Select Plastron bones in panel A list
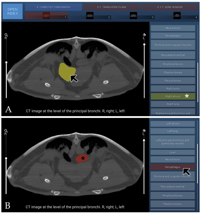Viewport: 201px width, 214px height. coord(173,73)
